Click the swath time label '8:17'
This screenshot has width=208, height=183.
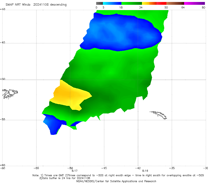74,171
